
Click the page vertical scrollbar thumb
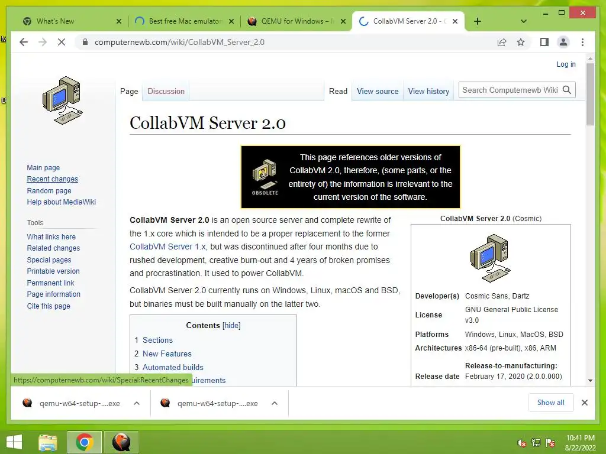click(x=590, y=94)
